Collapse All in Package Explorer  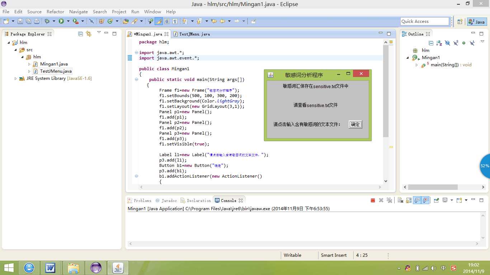coord(80,34)
